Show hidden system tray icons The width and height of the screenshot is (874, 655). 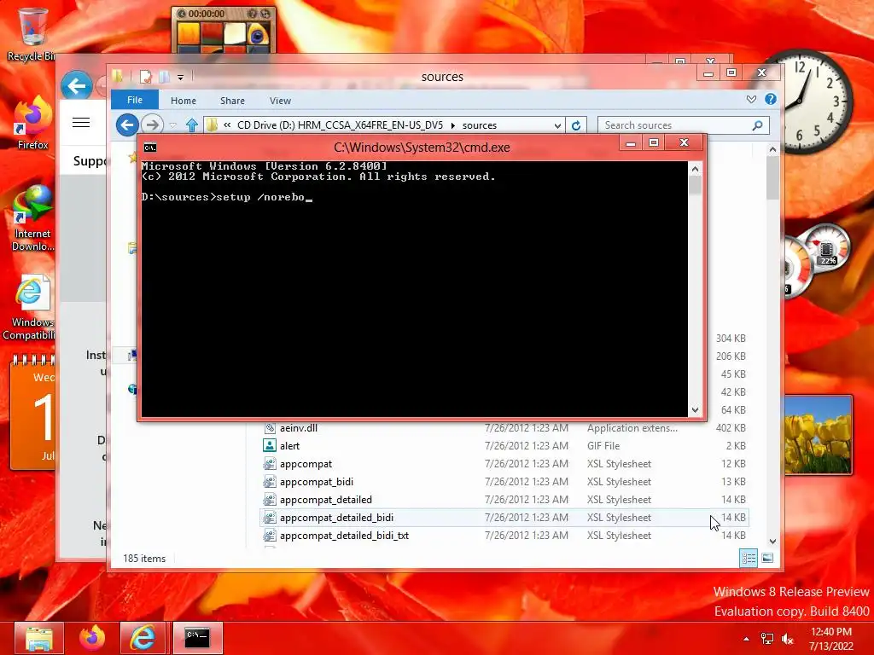click(746, 639)
